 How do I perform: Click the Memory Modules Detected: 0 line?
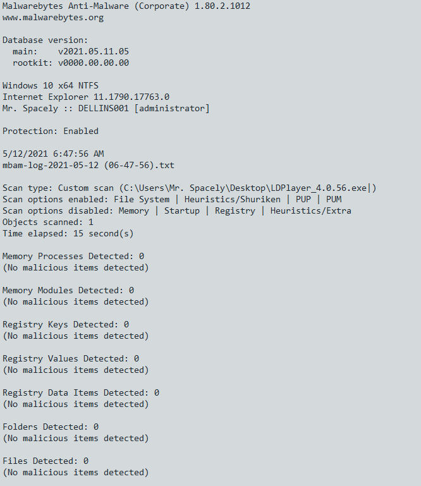68,291
